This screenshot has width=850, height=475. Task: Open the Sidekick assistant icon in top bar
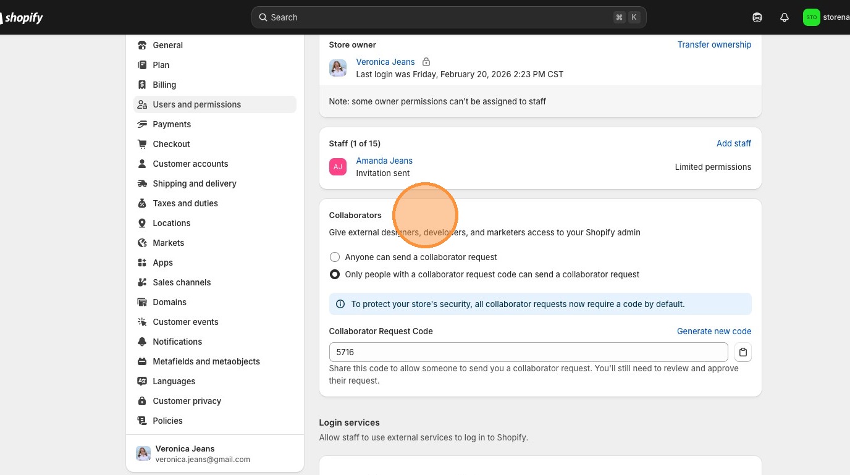[x=757, y=17]
